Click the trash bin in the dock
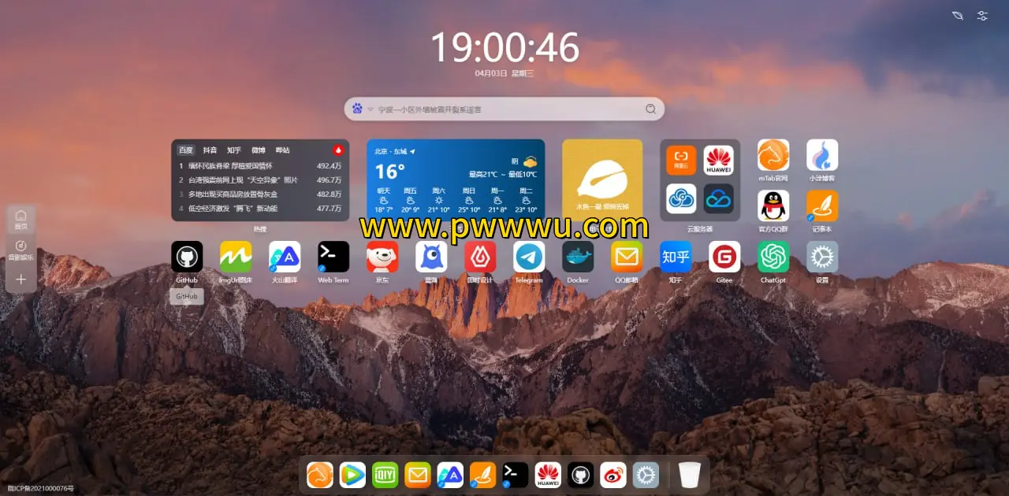This screenshot has width=1009, height=496. [690, 475]
